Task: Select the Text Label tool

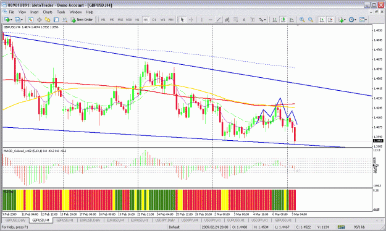Action: (253, 20)
